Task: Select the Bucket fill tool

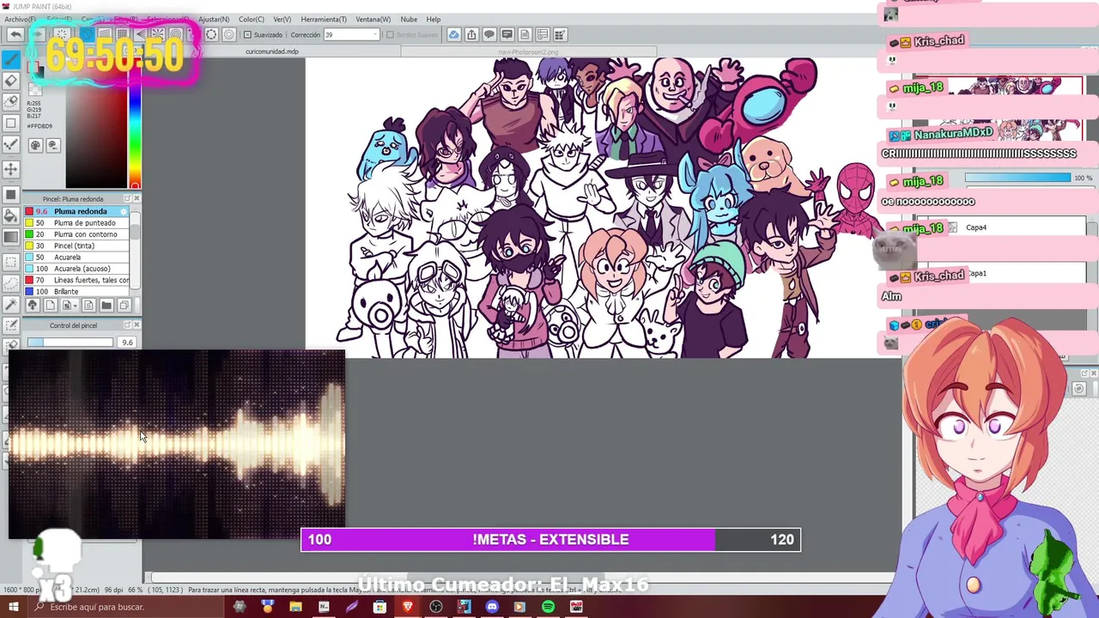Action: tap(11, 216)
